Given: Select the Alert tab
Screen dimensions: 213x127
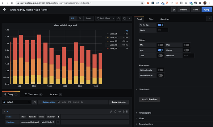Looking at the screenshot, I should click(x=56, y=94).
